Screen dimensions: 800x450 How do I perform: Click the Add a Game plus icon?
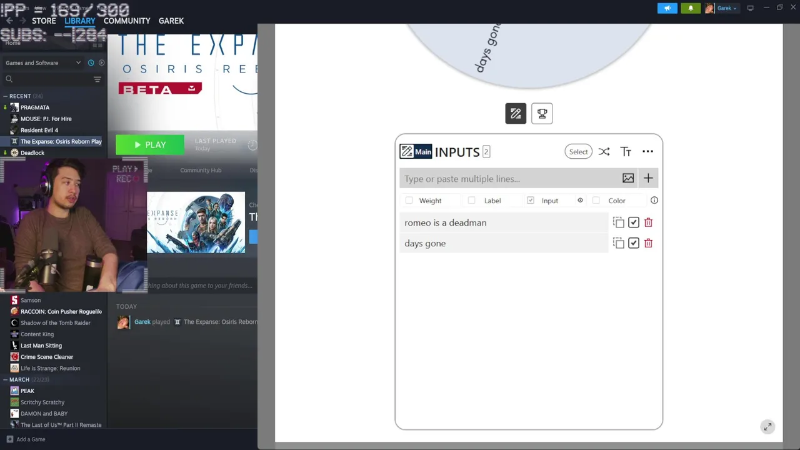pyautogui.click(x=9, y=439)
